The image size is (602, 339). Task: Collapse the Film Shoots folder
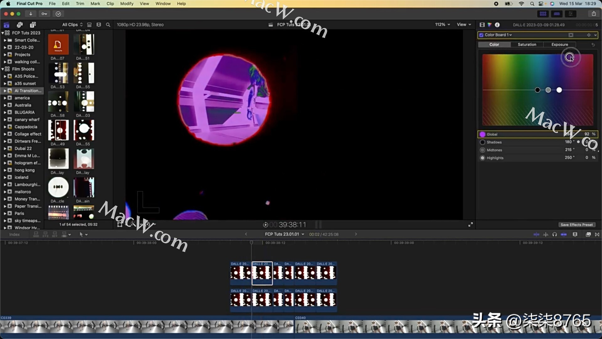coord(3,69)
